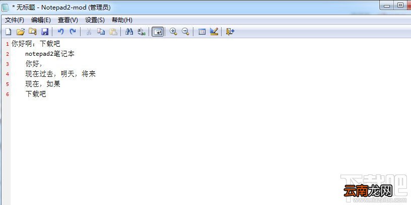Open the customize schemes icon
This screenshot has width=411, height=205.
[x=214, y=32]
